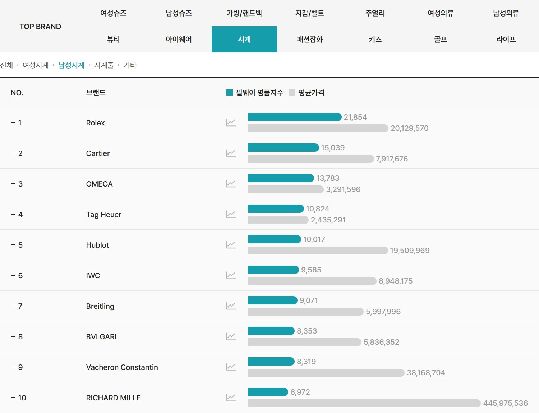Viewport: 539px width, 413px height.
Task: Click Rolex index value 21,854
Action: coord(355,117)
